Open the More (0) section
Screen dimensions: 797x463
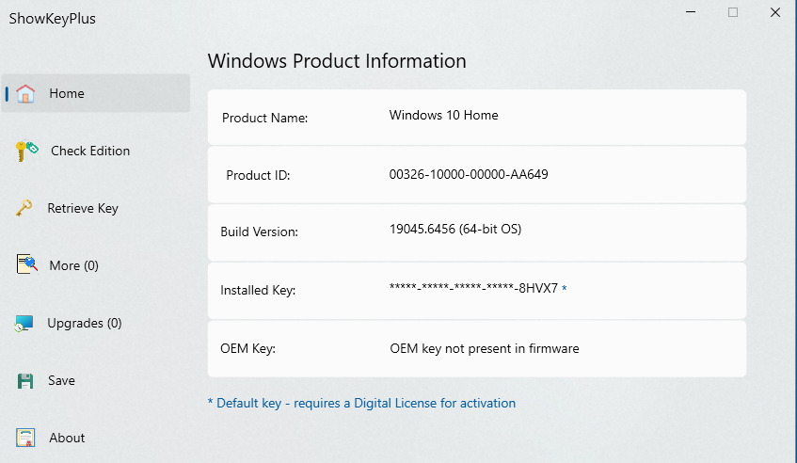(x=73, y=265)
